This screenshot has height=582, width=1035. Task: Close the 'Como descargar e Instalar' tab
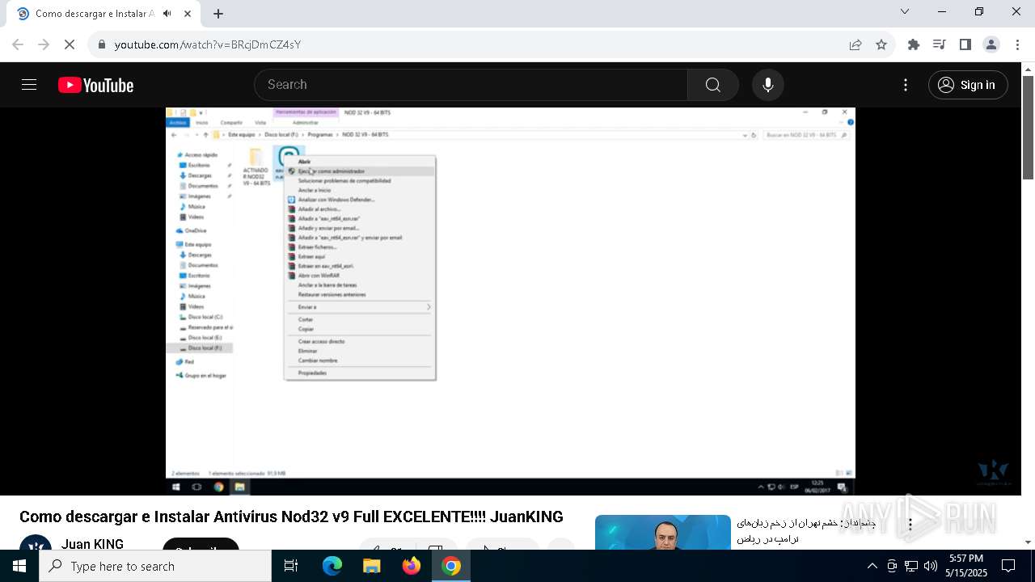click(188, 14)
